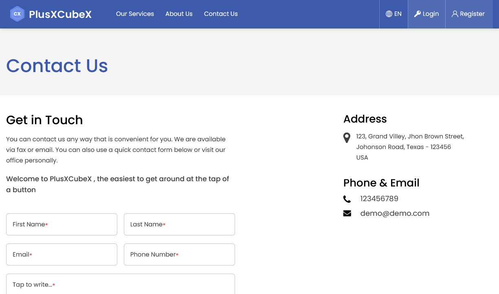Click the demo@demo.com email address
The image size is (499, 294).
(395, 213)
